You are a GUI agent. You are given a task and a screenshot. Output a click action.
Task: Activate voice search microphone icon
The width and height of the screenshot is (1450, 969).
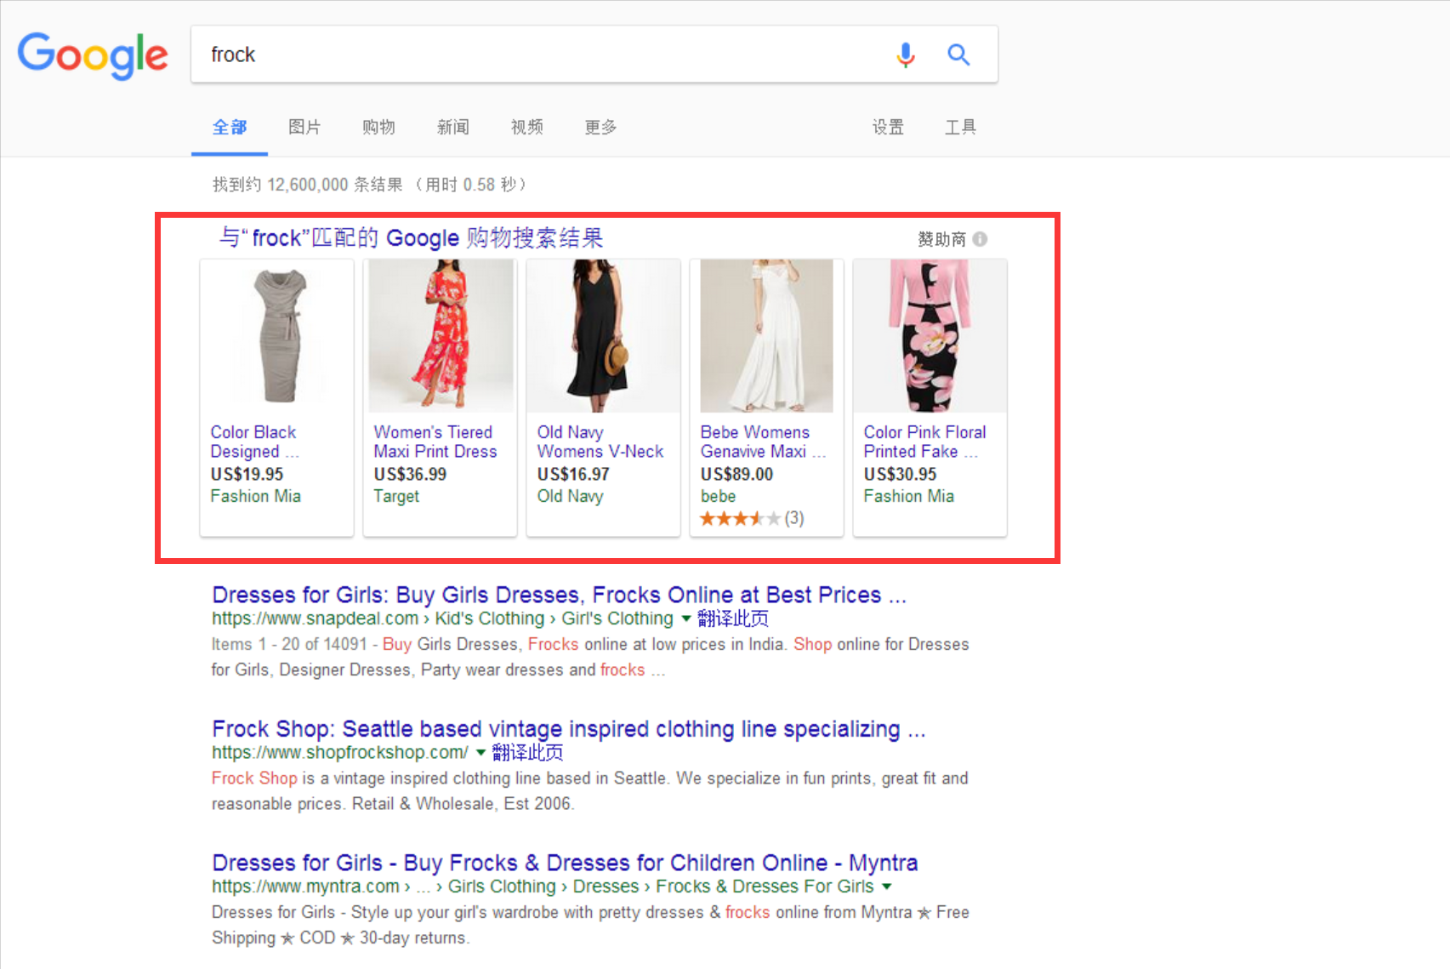[906, 55]
